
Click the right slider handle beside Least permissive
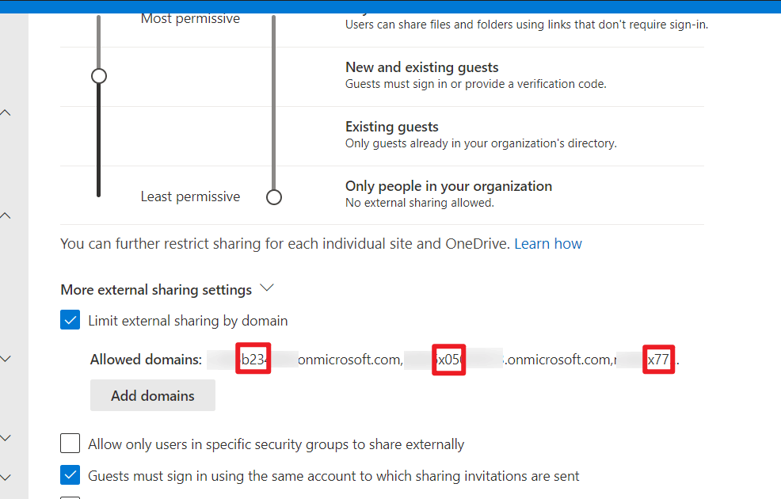274,197
